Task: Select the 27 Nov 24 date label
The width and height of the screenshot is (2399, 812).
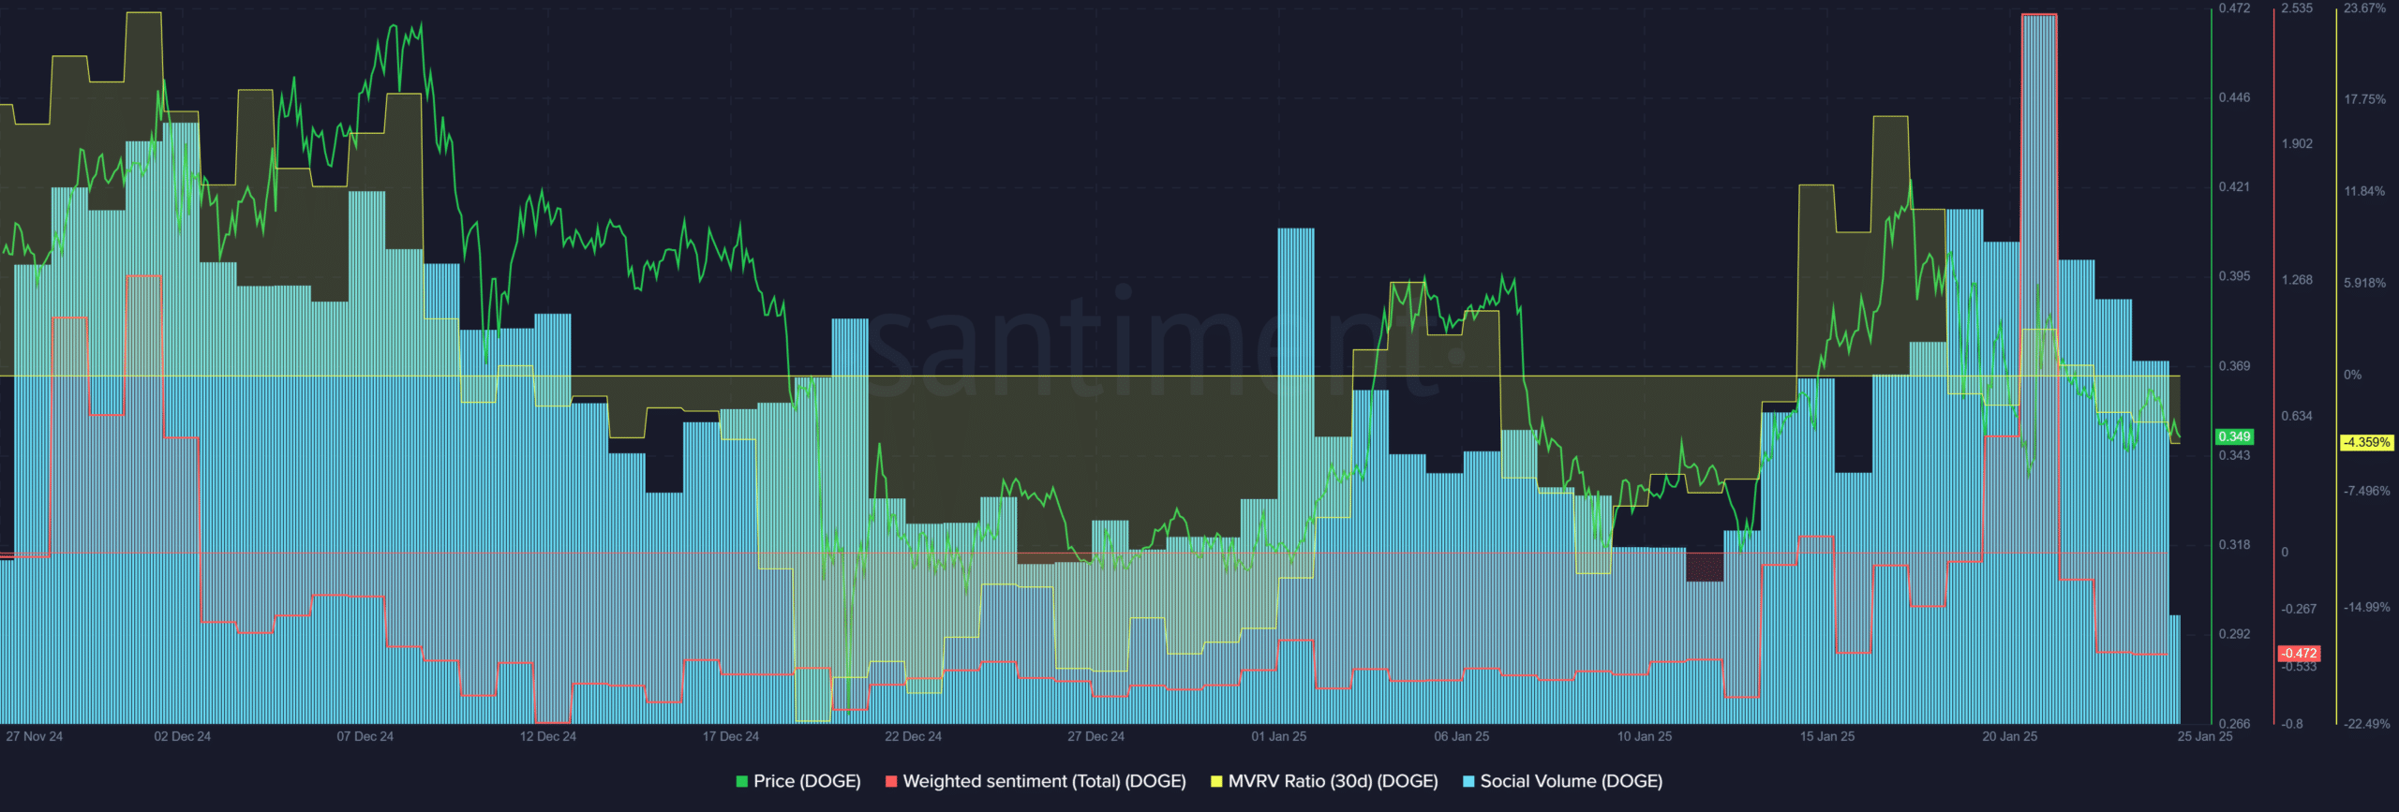Action: pos(35,737)
